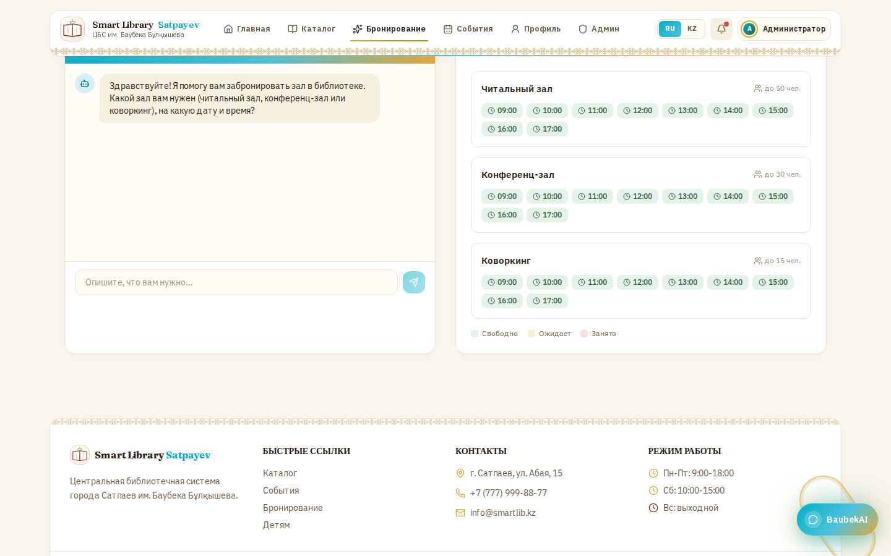Image resolution: width=891 pixels, height=556 pixels.
Task: Select 14:00 slot in Конференц-зал
Action: point(728,196)
